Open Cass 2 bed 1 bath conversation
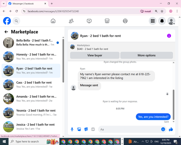This screenshot has width=181, height=145. pos(31,85)
